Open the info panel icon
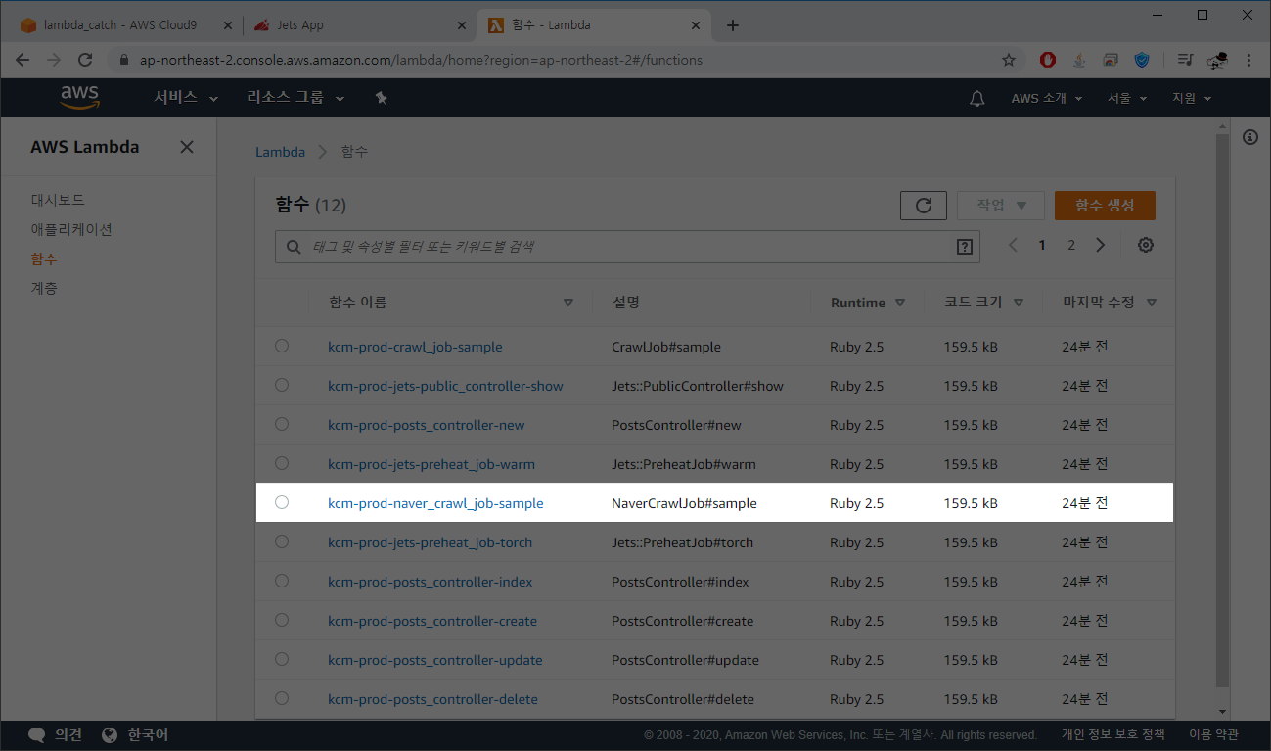This screenshot has height=751, width=1271. coord(1249,137)
